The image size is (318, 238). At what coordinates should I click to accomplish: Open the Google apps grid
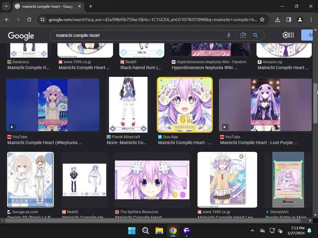click(291, 35)
